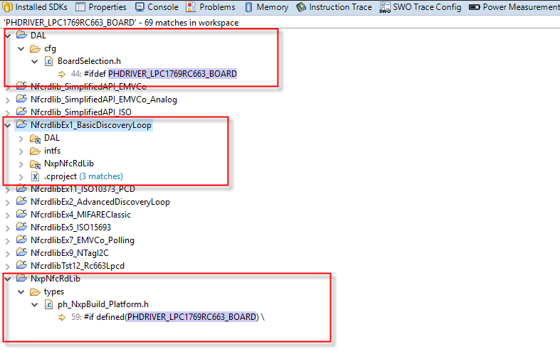The width and height of the screenshot is (560, 364).
Task: Expand the intfs folder
Action: (x=21, y=151)
